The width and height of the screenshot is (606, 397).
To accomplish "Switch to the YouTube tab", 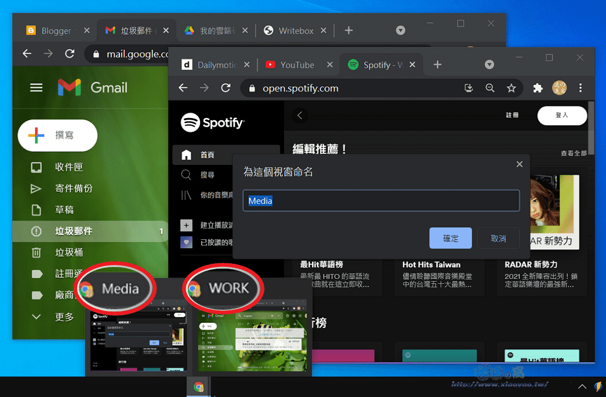I will click(x=297, y=65).
